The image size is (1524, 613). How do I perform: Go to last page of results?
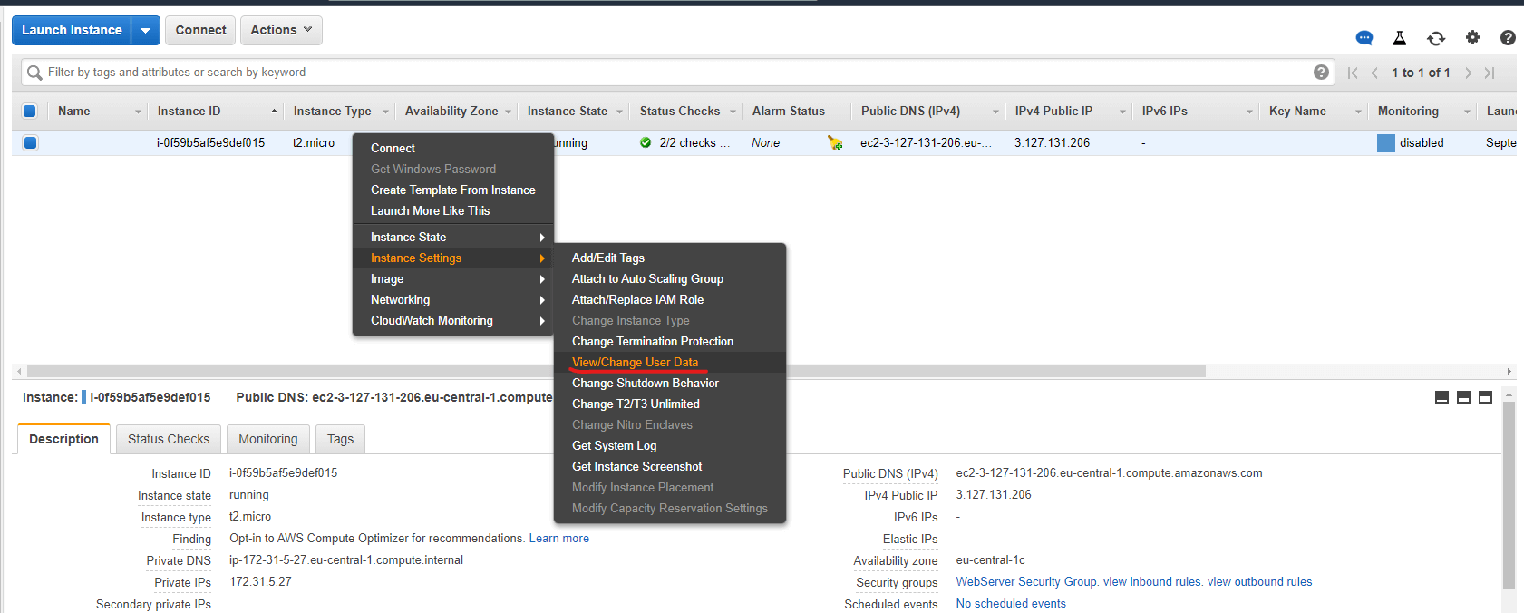pyautogui.click(x=1490, y=73)
